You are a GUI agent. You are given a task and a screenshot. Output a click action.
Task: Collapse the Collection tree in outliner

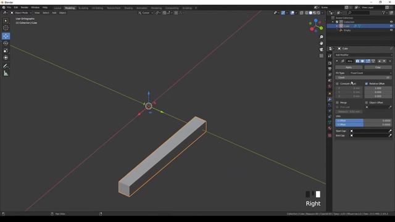coord(333,22)
